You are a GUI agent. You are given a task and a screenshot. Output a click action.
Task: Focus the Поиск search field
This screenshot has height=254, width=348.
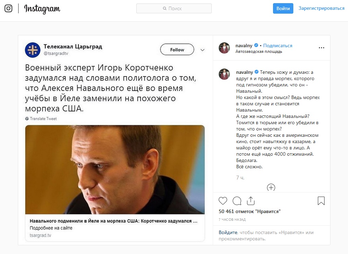[x=174, y=8]
